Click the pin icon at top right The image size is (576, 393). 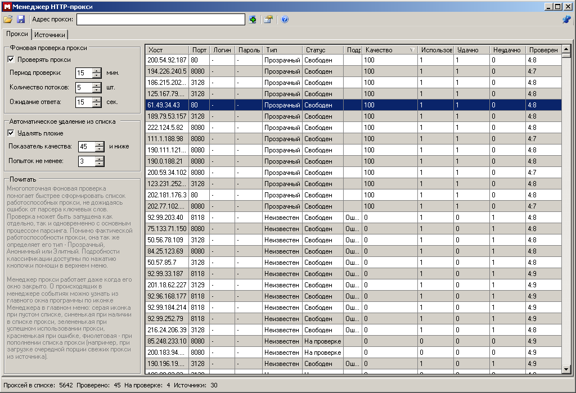(566, 19)
